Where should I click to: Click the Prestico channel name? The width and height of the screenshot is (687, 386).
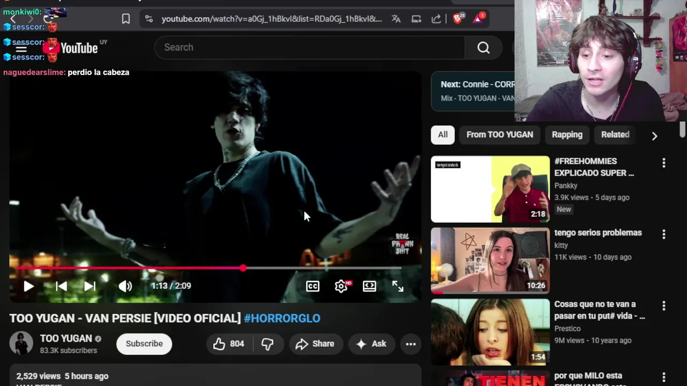567,328
